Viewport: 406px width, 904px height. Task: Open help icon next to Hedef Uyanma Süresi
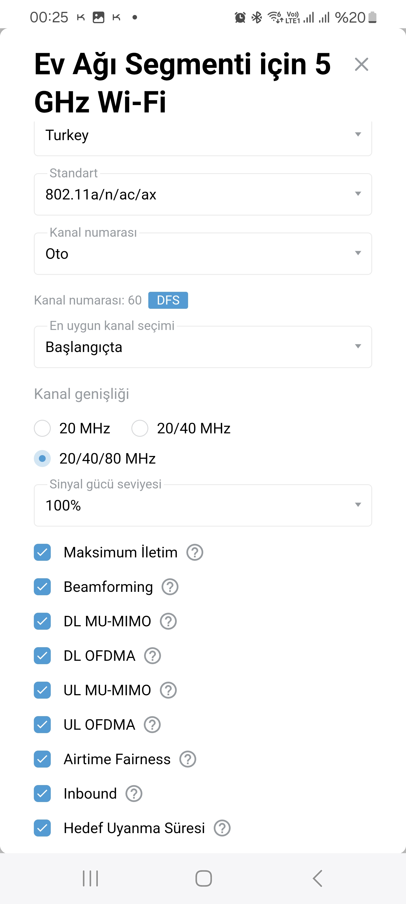(x=222, y=828)
